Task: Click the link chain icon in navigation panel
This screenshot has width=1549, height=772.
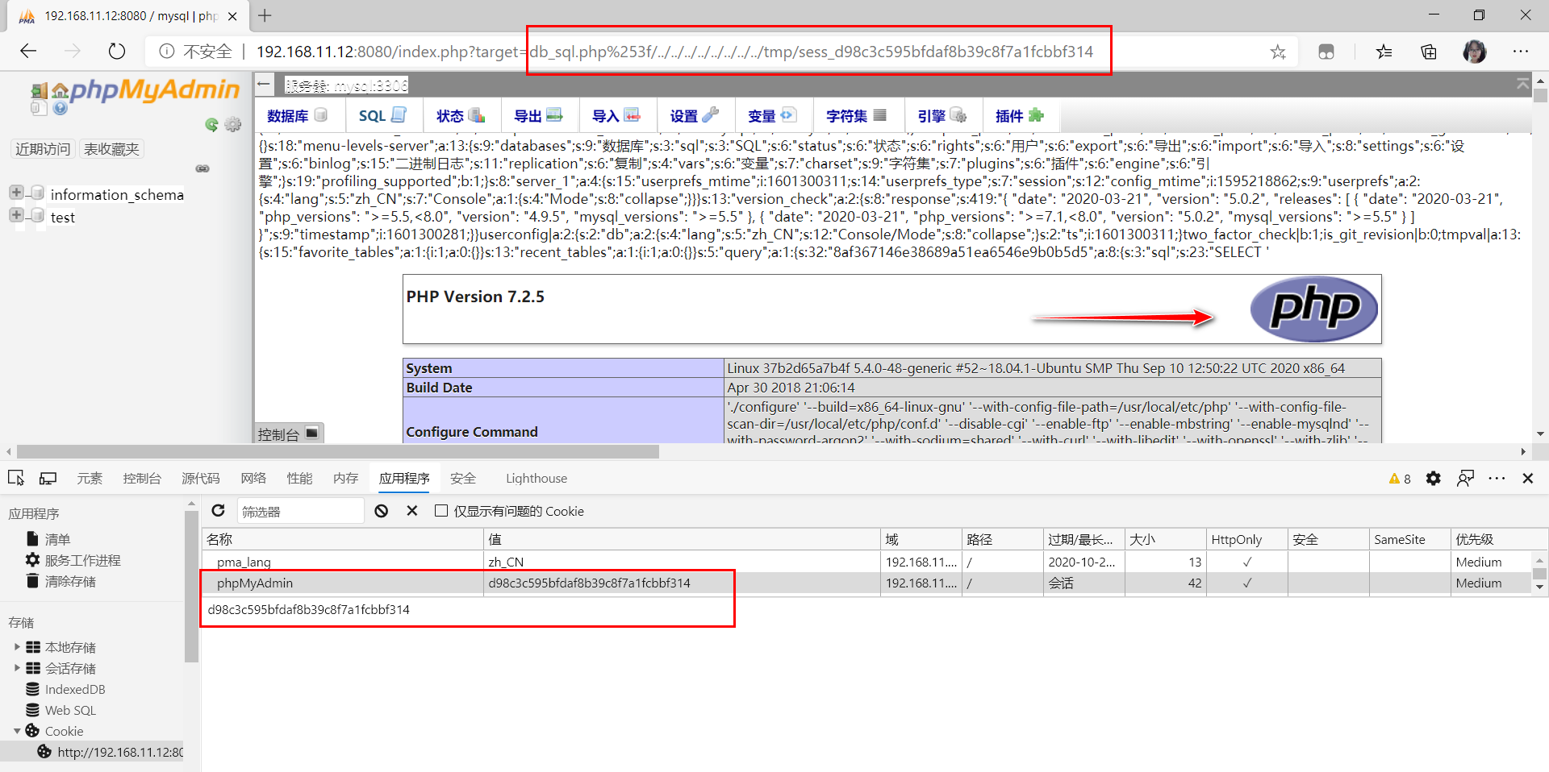Action: [202, 168]
